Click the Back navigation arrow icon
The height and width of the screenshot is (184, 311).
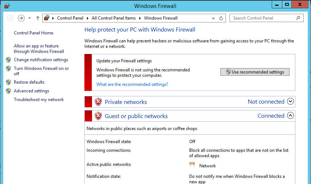pos(10,18)
